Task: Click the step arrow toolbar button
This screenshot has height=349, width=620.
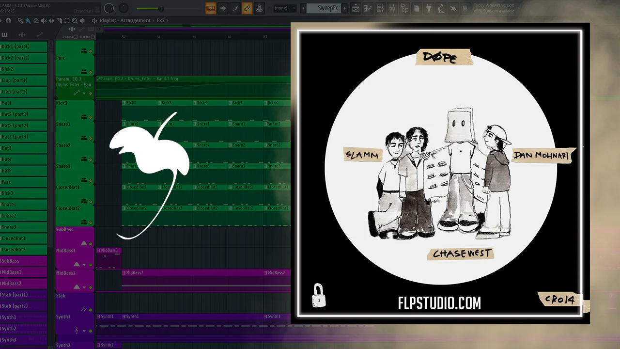Action: pyautogui.click(x=223, y=8)
